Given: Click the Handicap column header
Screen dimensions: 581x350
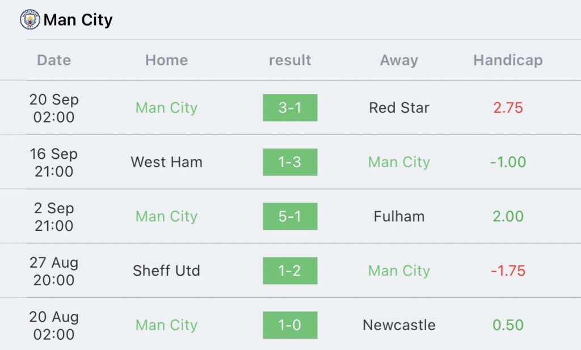Looking at the screenshot, I should tap(508, 60).
